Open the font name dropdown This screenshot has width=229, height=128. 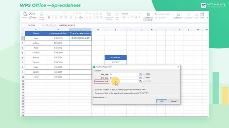pyautogui.click(x=64, y=14)
